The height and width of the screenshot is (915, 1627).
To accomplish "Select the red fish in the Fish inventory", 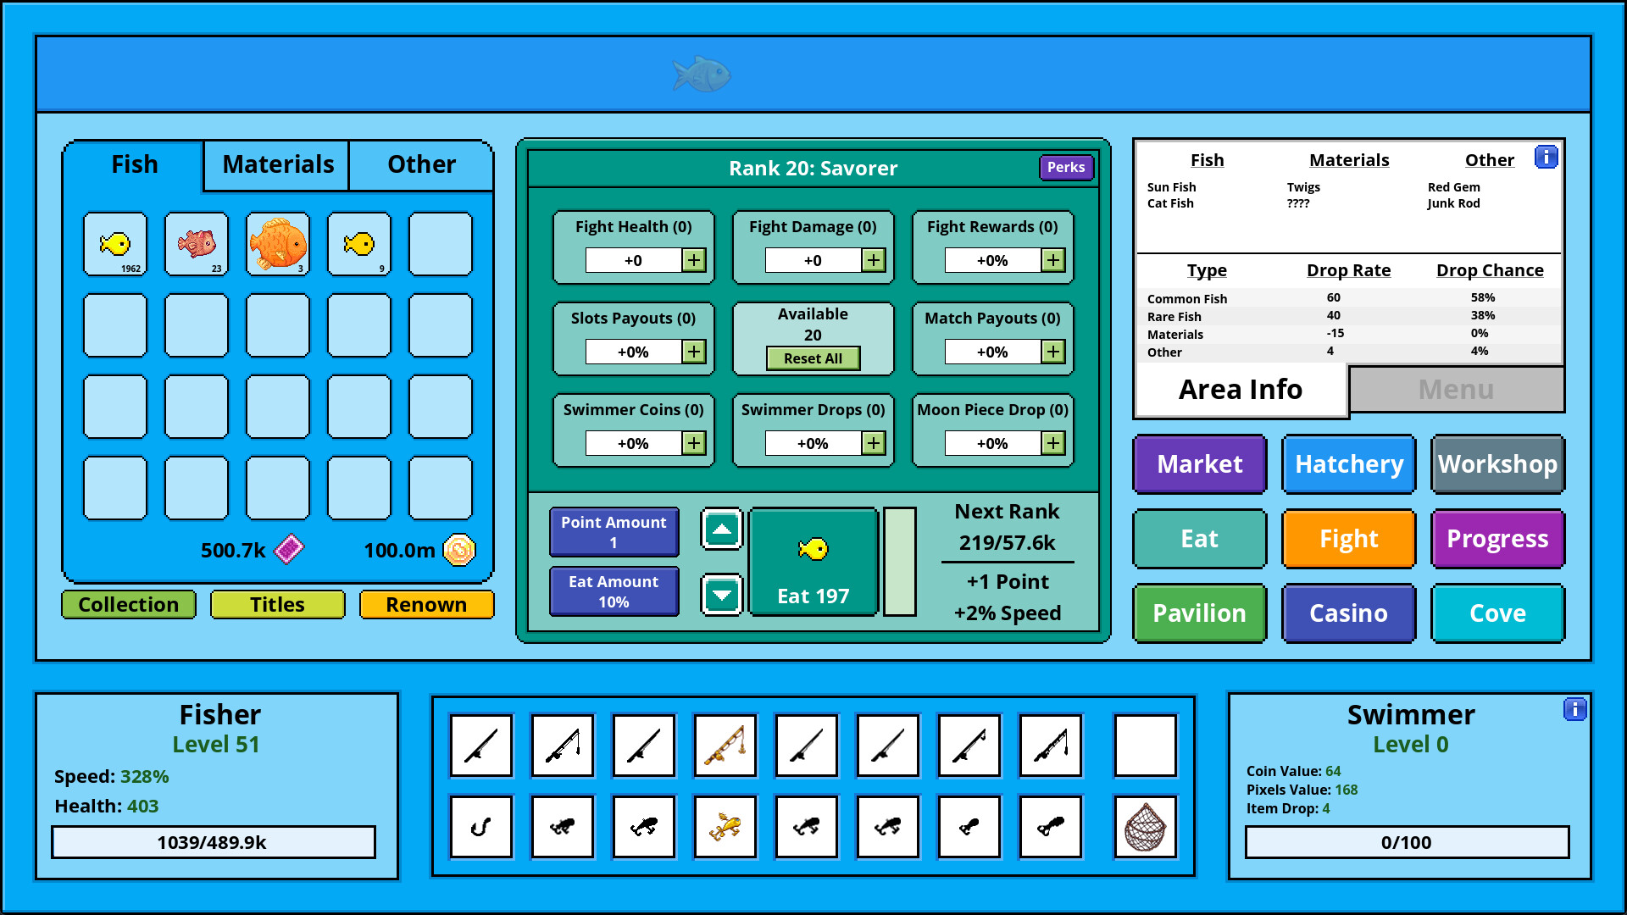I will [x=197, y=244].
